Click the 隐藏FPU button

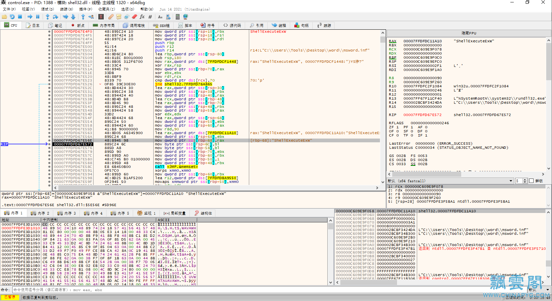pos(469,33)
